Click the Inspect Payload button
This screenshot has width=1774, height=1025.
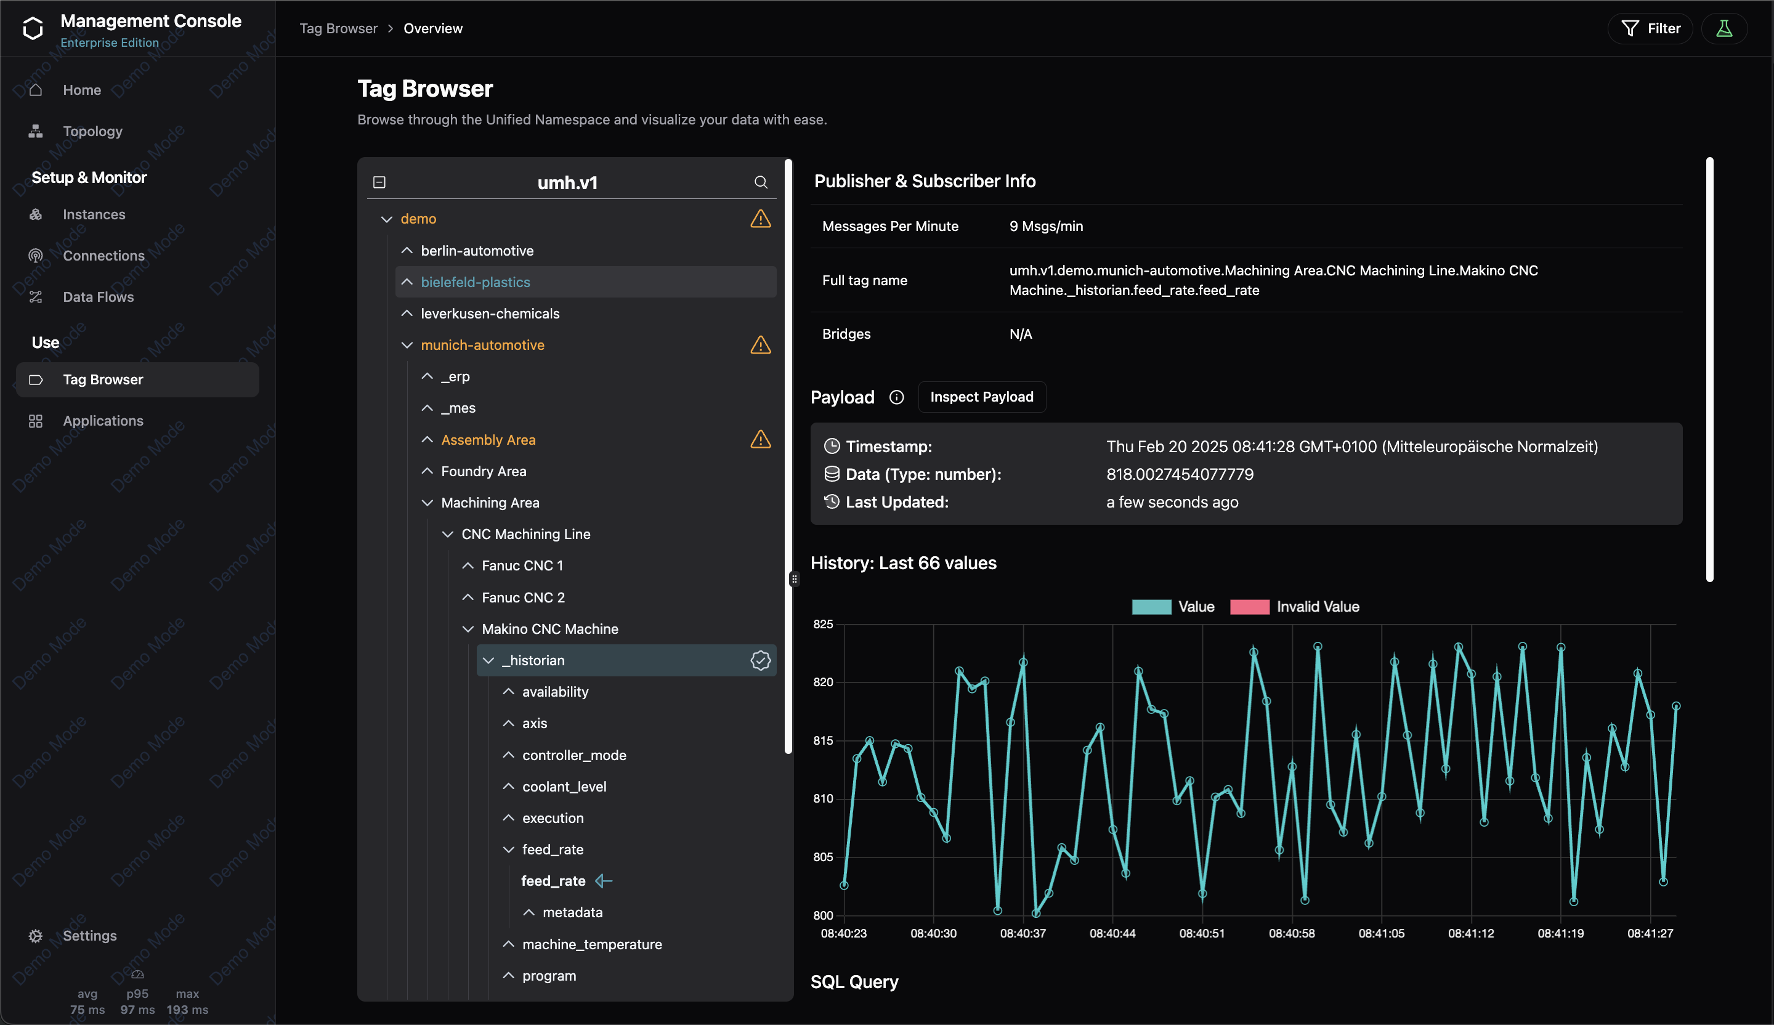(x=981, y=397)
